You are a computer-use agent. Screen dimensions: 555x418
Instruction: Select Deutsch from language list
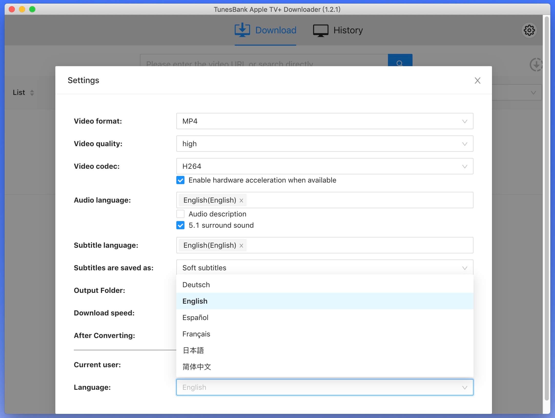coord(325,285)
